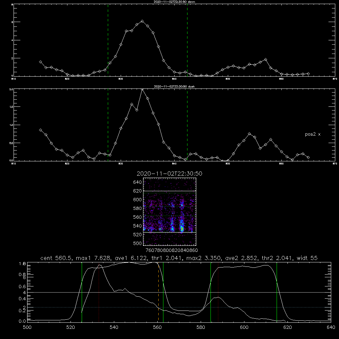
Task: Click heatmap y-axis label 600
Action: [x=137, y=200]
